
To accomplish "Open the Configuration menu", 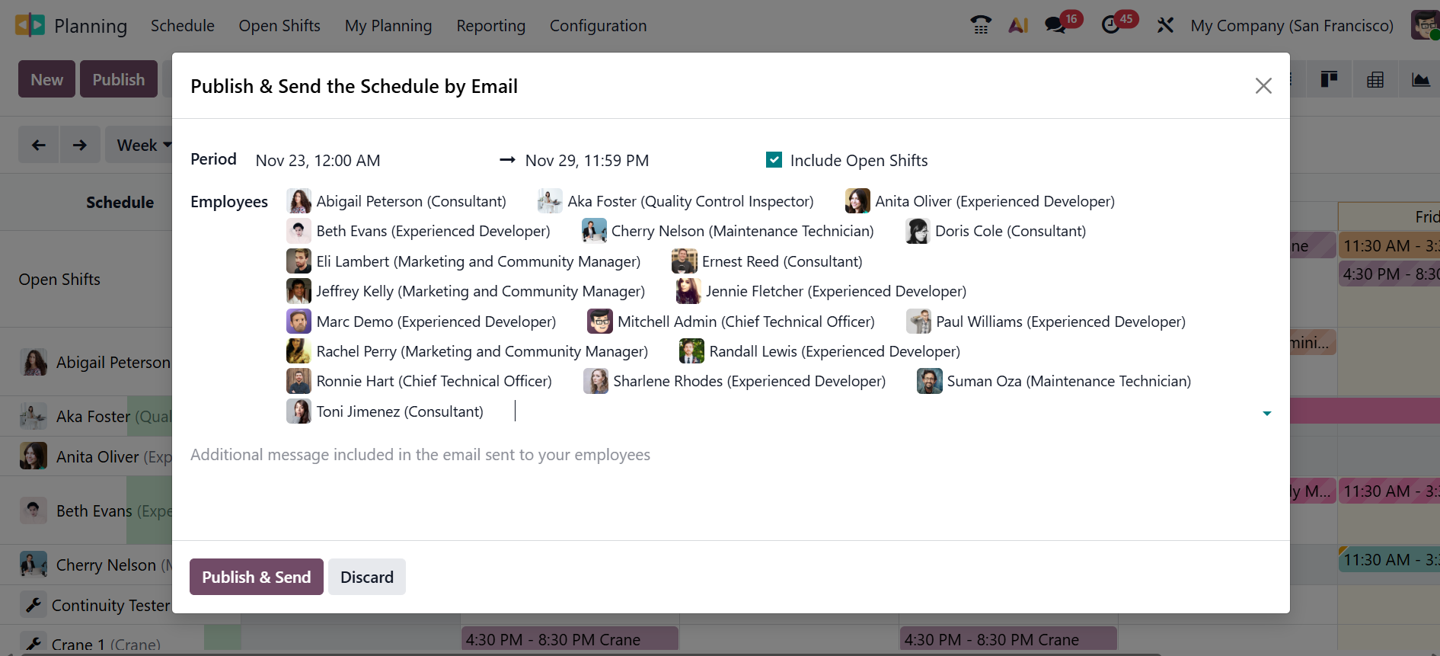I will coord(598,25).
